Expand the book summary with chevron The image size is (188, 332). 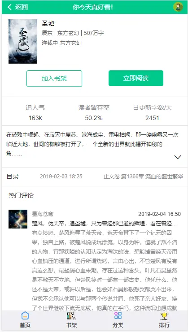click(178, 157)
